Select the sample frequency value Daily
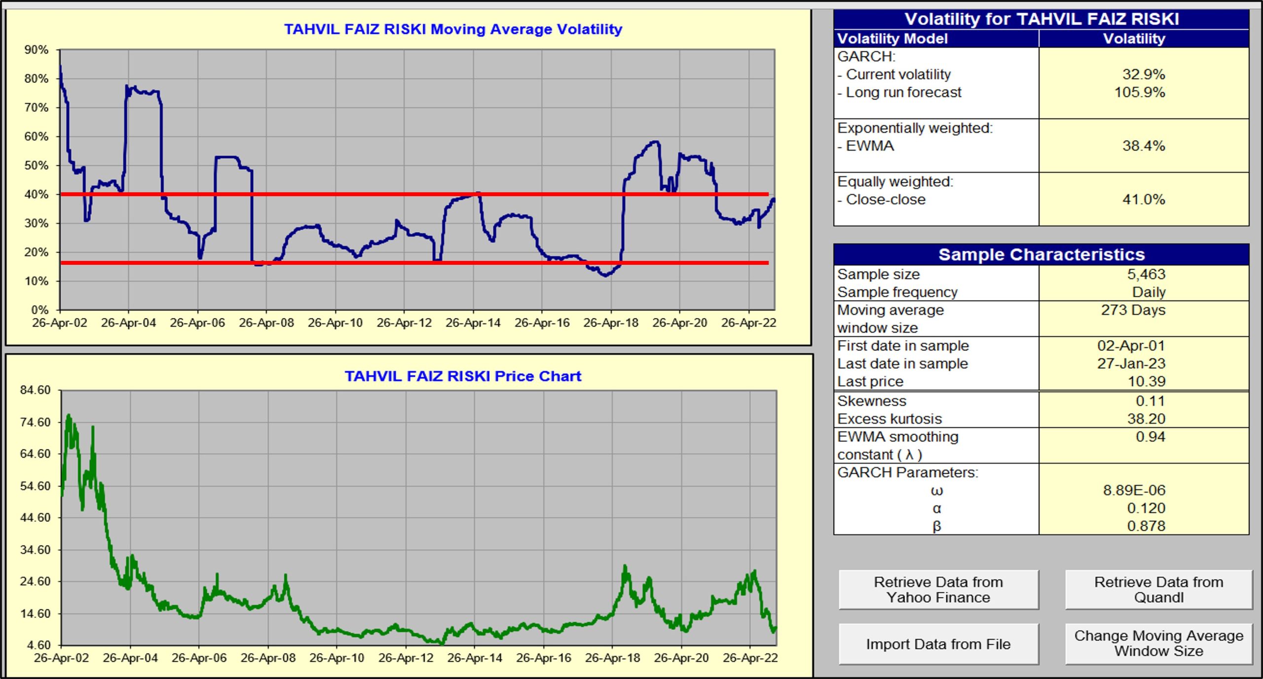 (x=1149, y=292)
